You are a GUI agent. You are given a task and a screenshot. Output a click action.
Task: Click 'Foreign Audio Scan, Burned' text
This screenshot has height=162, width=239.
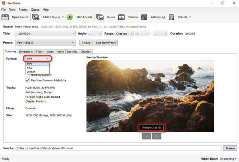43,97
